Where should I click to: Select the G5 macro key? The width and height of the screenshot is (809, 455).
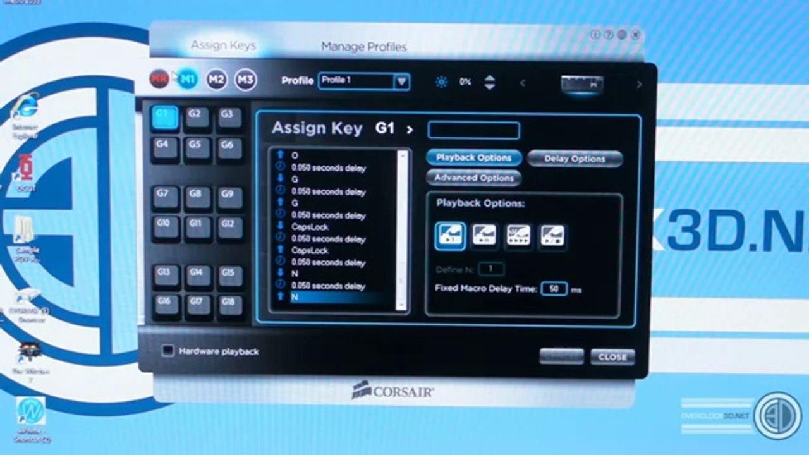pyautogui.click(x=197, y=149)
